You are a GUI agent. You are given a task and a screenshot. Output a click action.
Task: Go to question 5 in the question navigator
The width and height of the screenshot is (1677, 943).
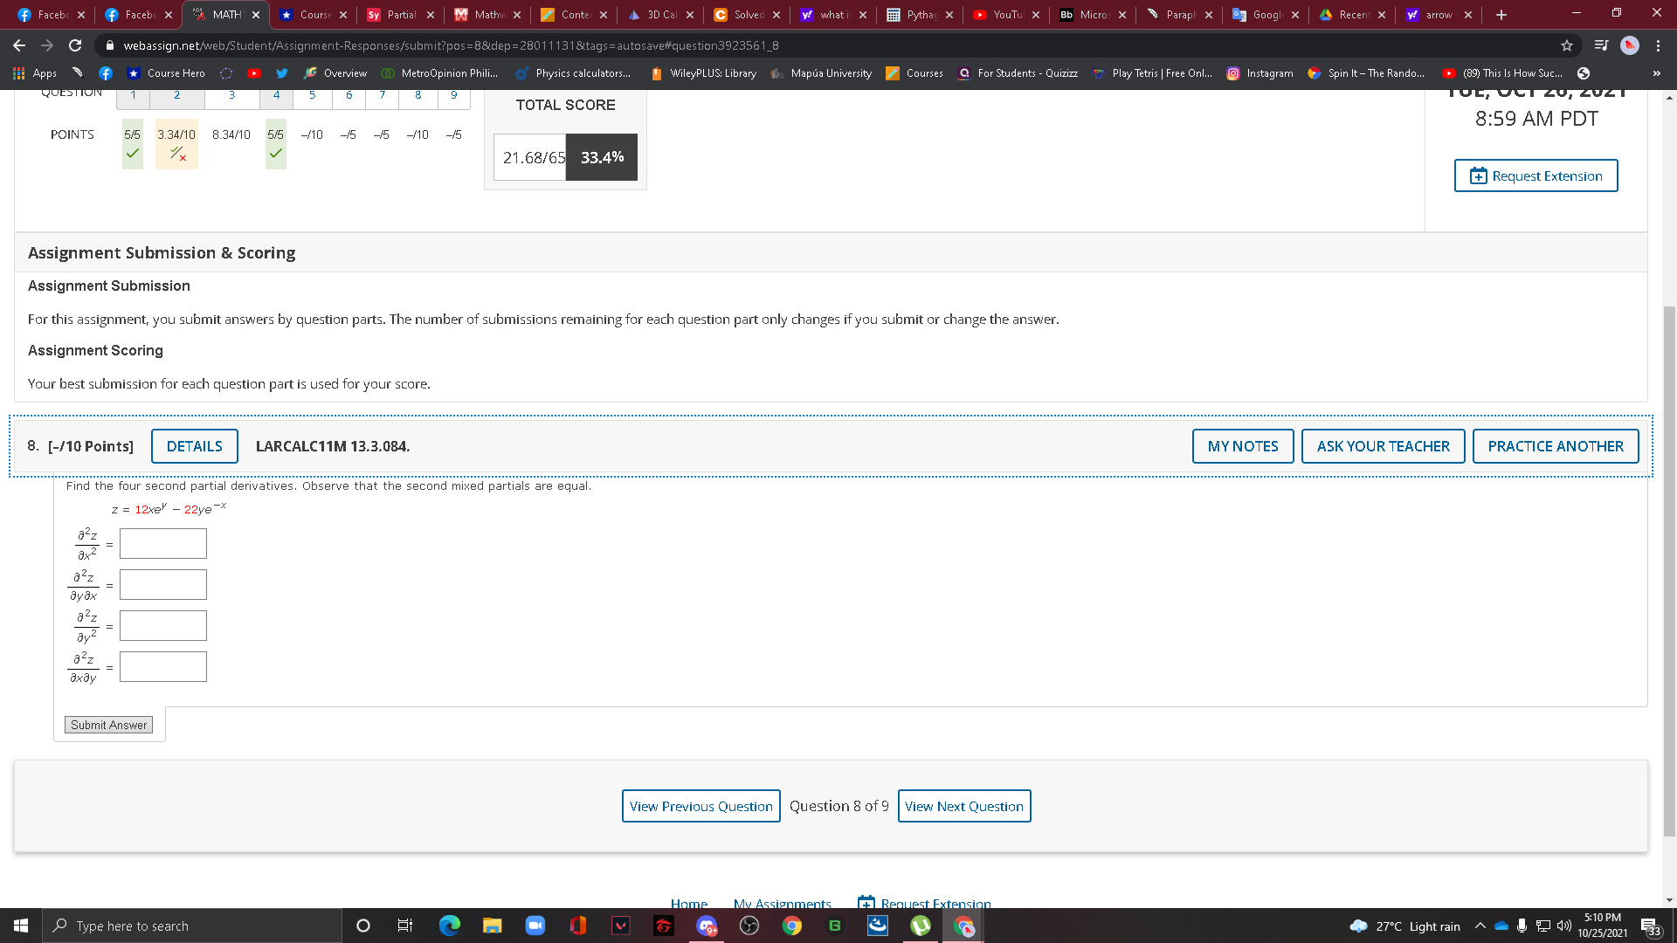click(x=312, y=95)
